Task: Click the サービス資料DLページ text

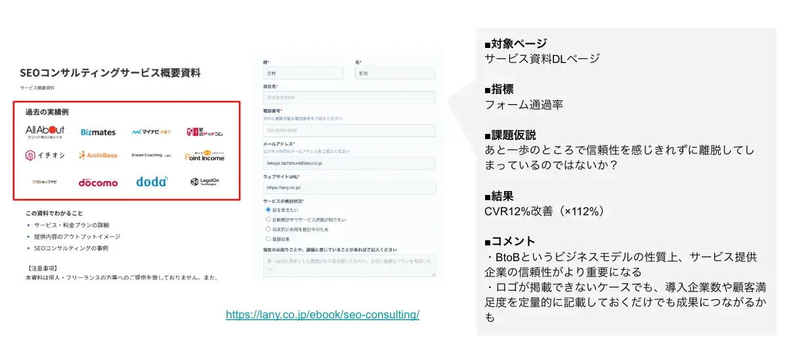Action: pos(542,58)
